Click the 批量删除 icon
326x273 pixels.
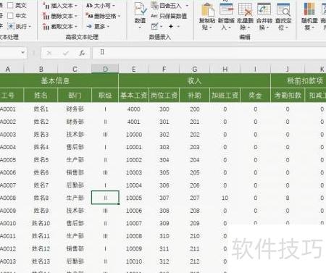(245, 9)
